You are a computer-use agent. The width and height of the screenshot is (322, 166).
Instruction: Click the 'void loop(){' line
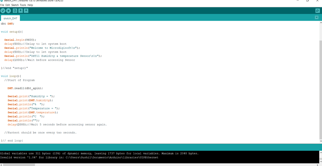click(11, 76)
